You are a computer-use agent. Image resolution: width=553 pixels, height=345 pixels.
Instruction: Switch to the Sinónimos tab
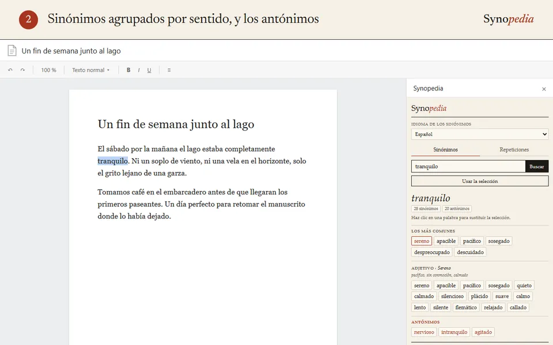(445, 149)
